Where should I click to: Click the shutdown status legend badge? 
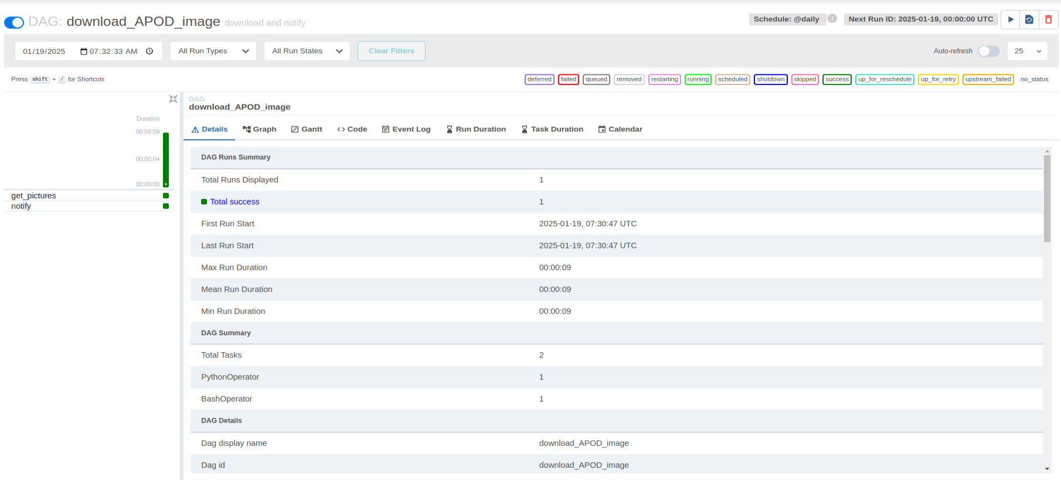[770, 79]
